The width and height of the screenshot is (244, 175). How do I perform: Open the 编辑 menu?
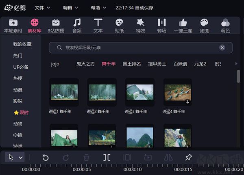(x=68, y=8)
